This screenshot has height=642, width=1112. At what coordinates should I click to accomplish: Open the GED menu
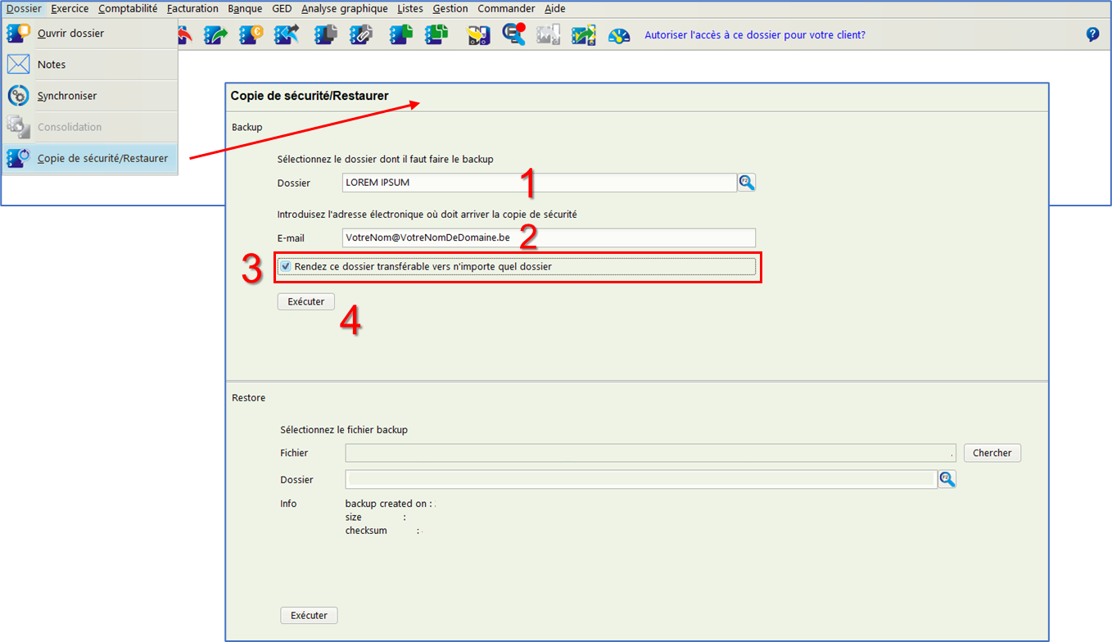pyautogui.click(x=282, y=9)
